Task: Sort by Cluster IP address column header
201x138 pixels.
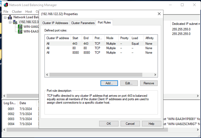Action: [58, 38]
